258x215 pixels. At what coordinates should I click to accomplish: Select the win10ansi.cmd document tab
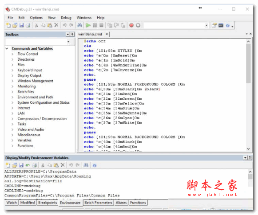90,34
